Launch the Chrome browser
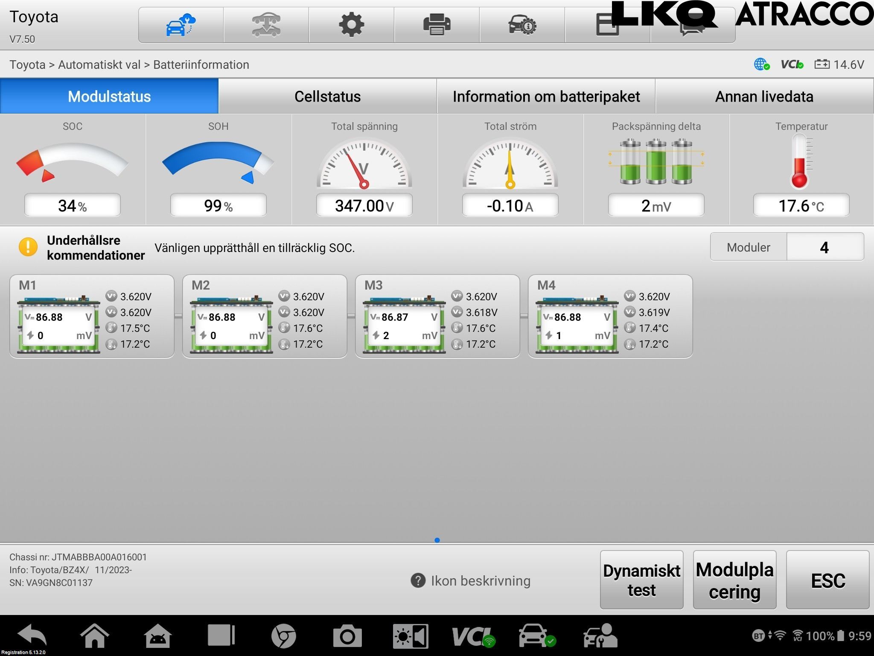 284,636
